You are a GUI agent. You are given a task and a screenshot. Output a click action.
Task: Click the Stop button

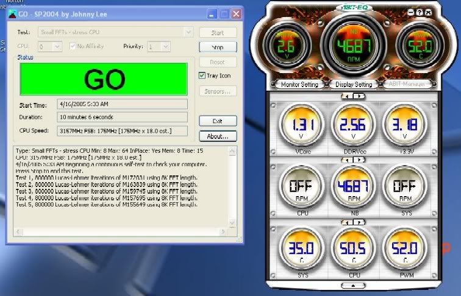[218, 47]
